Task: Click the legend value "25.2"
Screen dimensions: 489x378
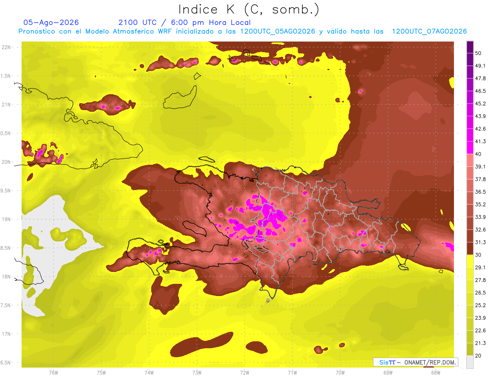Action: [480, 305]
